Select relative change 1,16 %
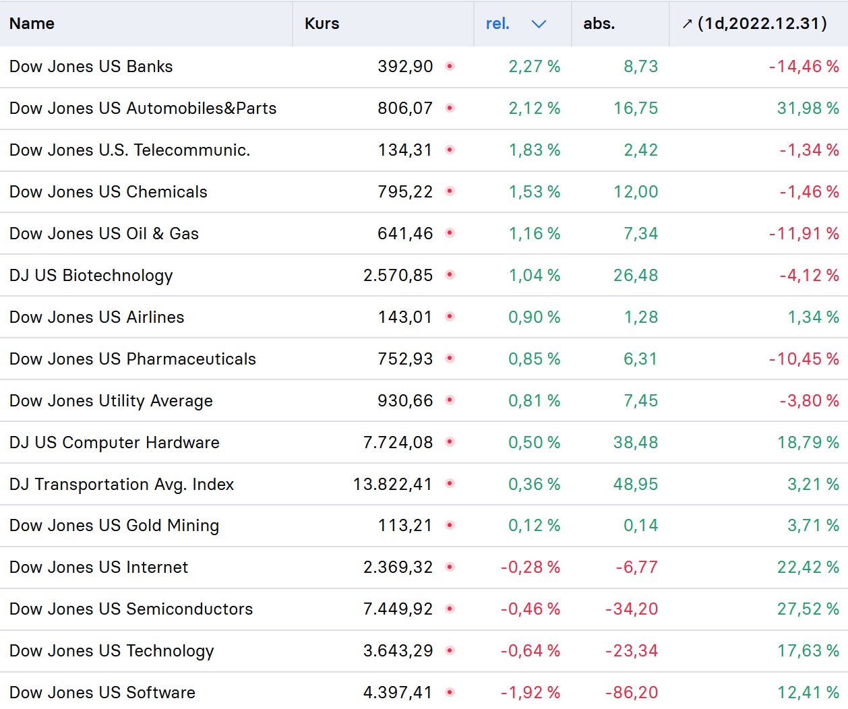The height and width of the screenshot is (709, 848). click(535, 233)
